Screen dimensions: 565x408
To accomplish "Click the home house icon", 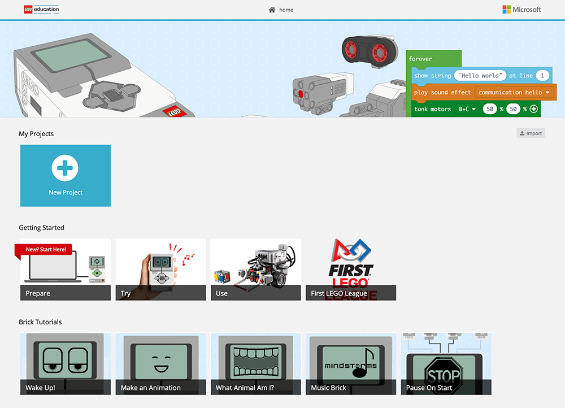I will click(272, 10).
